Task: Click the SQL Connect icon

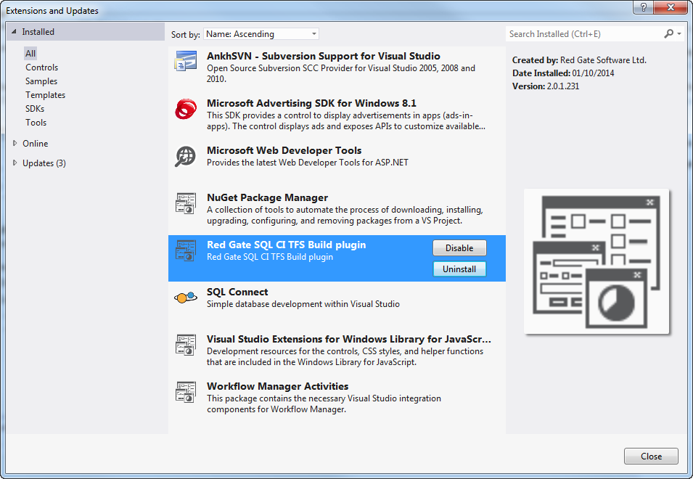Action: 186,298
